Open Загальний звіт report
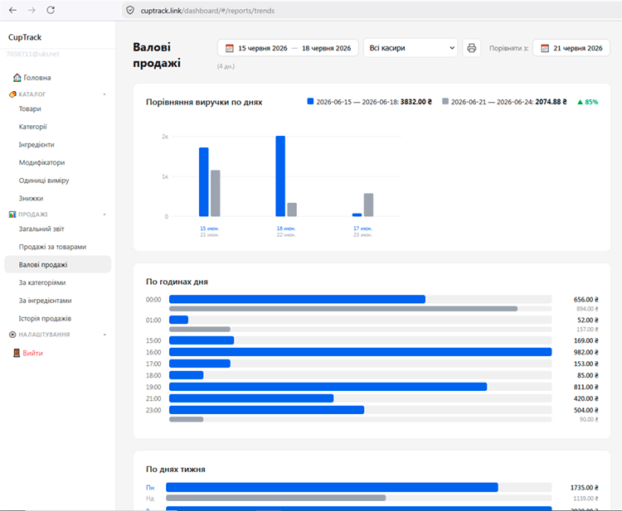622x511 pixels. click(x=41, y=229)
